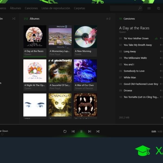Rate Somebody to Love star icon

click(x=161, y=71)
